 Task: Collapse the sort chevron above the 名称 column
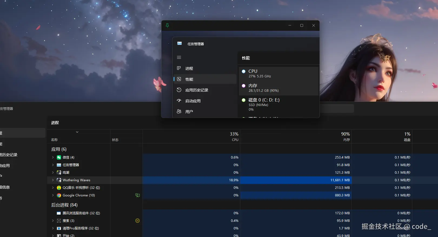[x=77, y=132]
